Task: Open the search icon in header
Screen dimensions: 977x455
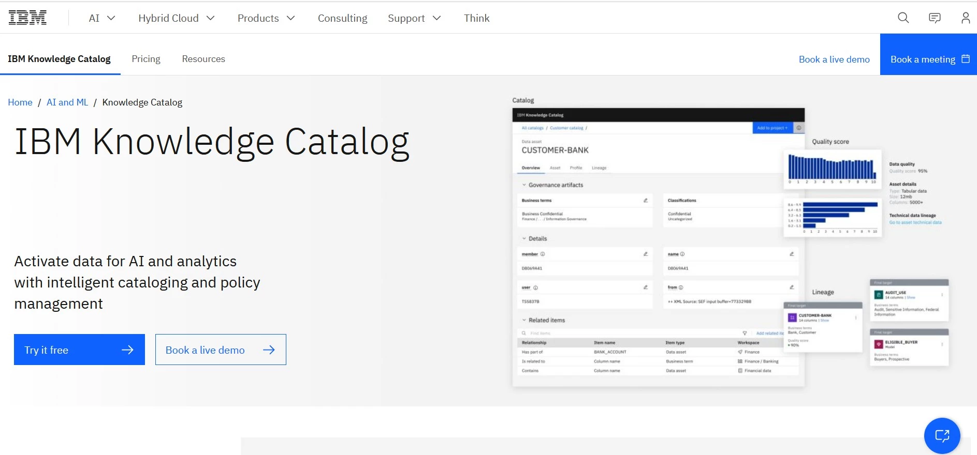Action: coord(903,18)
